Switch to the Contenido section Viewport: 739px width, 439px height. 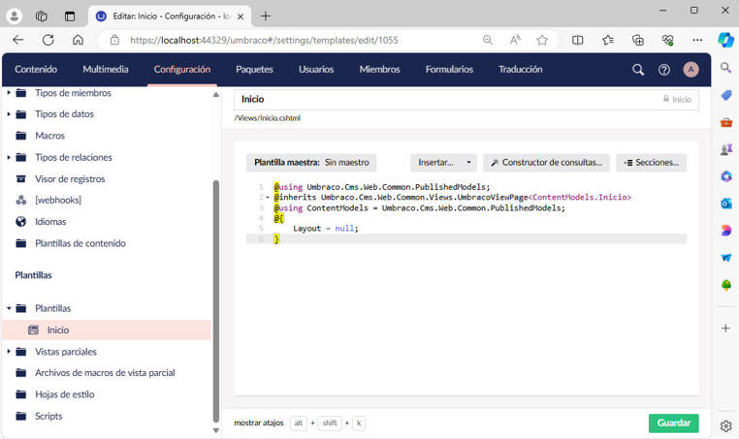point(36,70)
